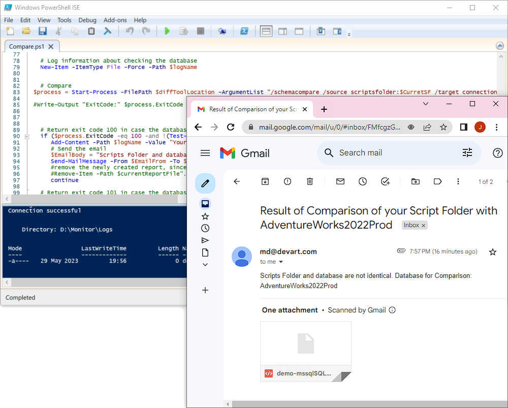The width and height of the screenshot is (508, 408).
Task: Open the Add-ons menu in PowerShell ISE
Action: coord(115,20)
